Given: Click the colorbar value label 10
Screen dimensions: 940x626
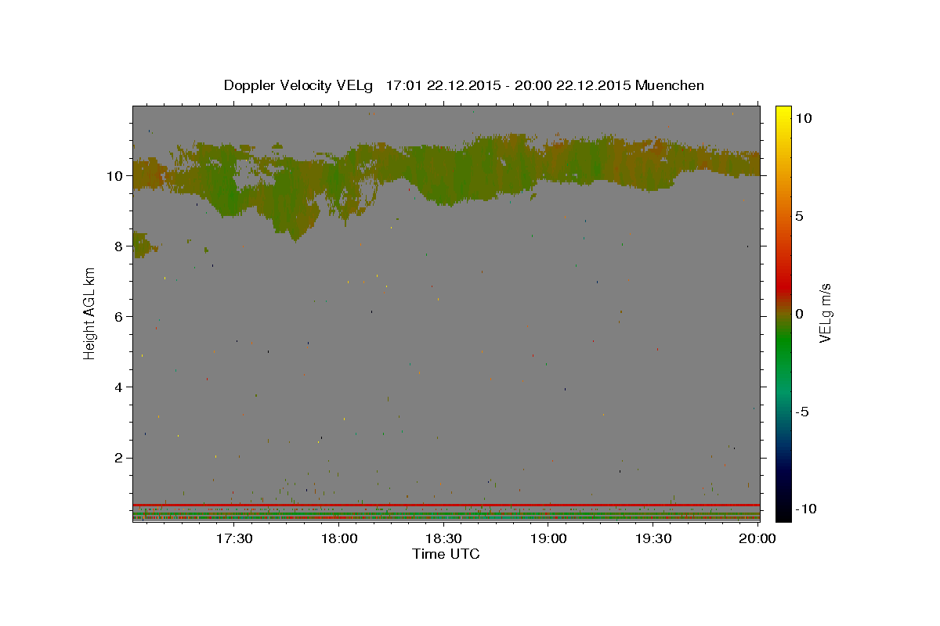Looking at the screenshot, I should pos(803,118).
